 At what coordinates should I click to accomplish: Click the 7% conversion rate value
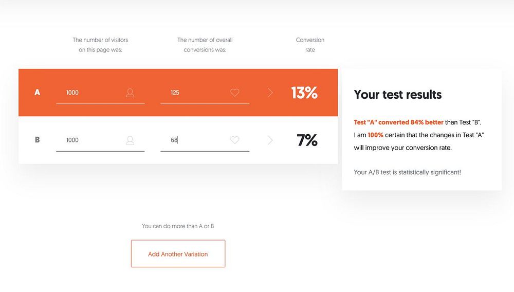click(x=307, y=140)
